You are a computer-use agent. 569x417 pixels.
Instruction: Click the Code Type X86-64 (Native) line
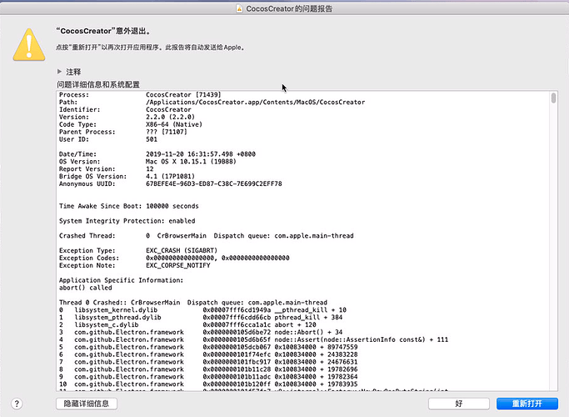131,124
